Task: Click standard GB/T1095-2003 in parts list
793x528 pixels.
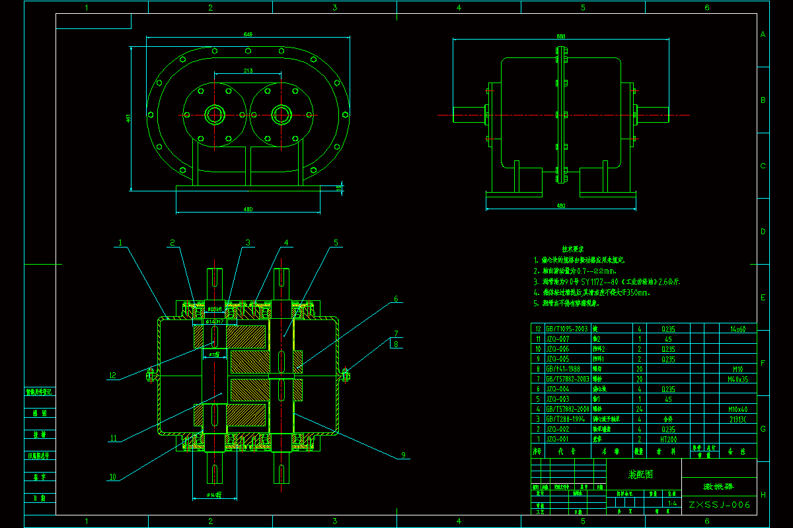Action: point(568,329)
